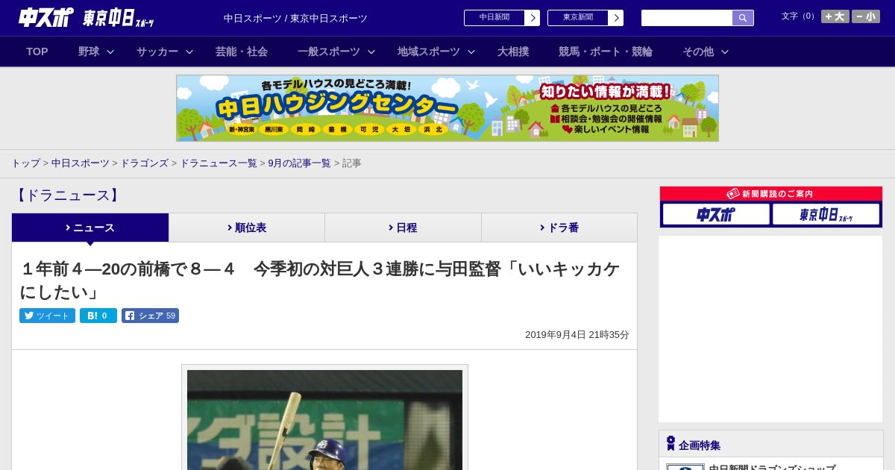Click the article date 2019年9月4日 21時35分
This screenshot has height=470, width=895.
click(x=577, y=335)
